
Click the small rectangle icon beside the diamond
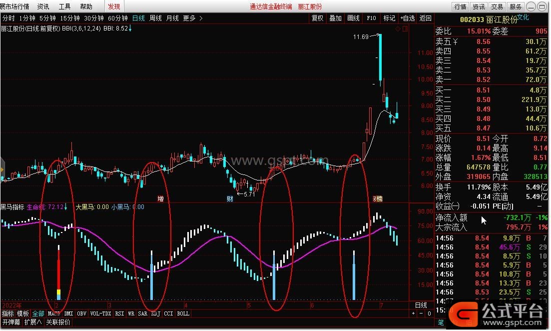point(405,29)
